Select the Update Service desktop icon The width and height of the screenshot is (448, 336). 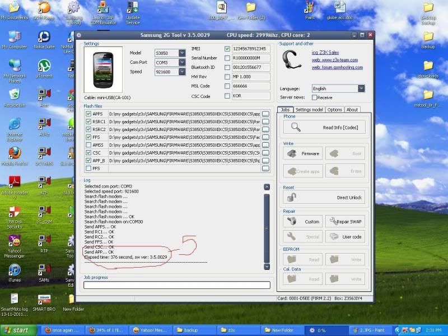(133, 13)
